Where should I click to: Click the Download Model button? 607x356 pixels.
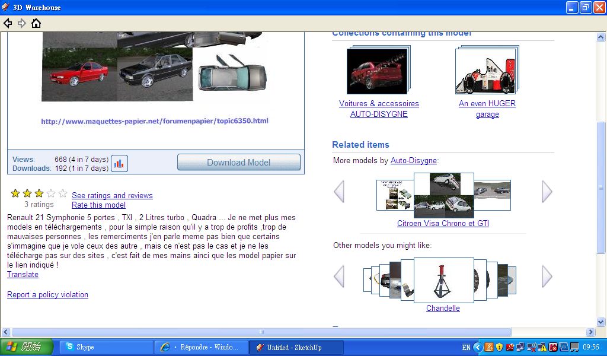click(239, 163)
